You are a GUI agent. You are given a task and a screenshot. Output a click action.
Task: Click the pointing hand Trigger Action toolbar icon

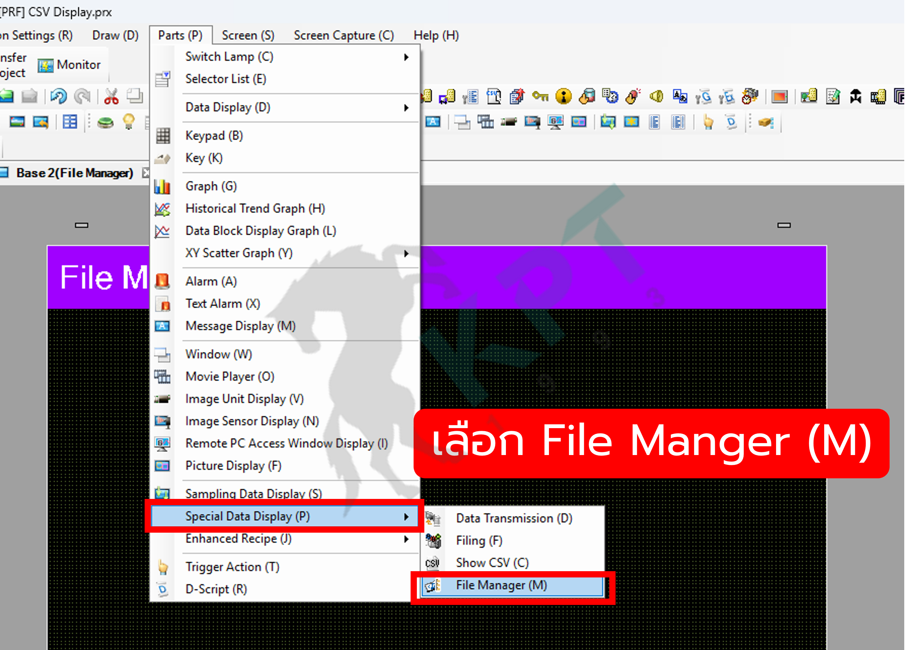708,122
